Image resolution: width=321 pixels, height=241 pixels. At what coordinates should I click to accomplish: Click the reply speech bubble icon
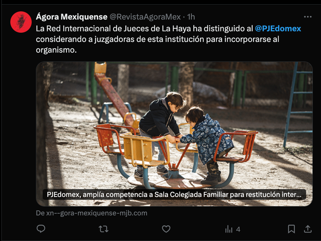41,229
